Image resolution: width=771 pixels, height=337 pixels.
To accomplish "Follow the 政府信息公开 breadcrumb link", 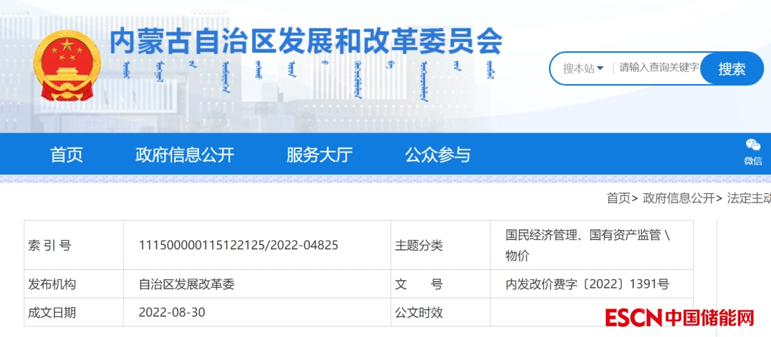I will click(x=678, y=198).
